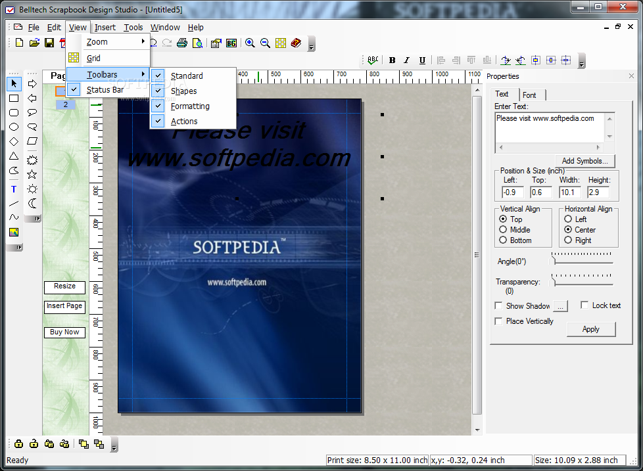Enable the Place Vertically checkbox
The image size is (643, 471).
(x=498, y=321)
